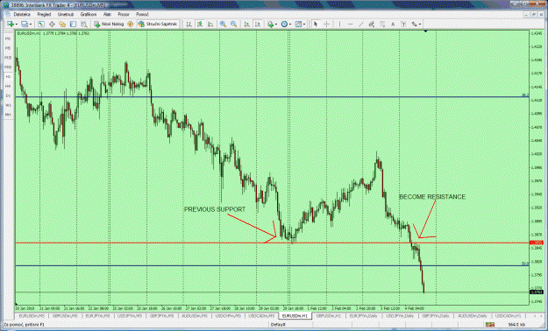Expand the new chart dropdown arrow
The image size is (548, 331).
pyautogui.click(x=17, y=25)
